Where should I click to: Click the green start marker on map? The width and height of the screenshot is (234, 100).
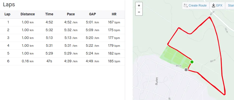coord(192,62)
